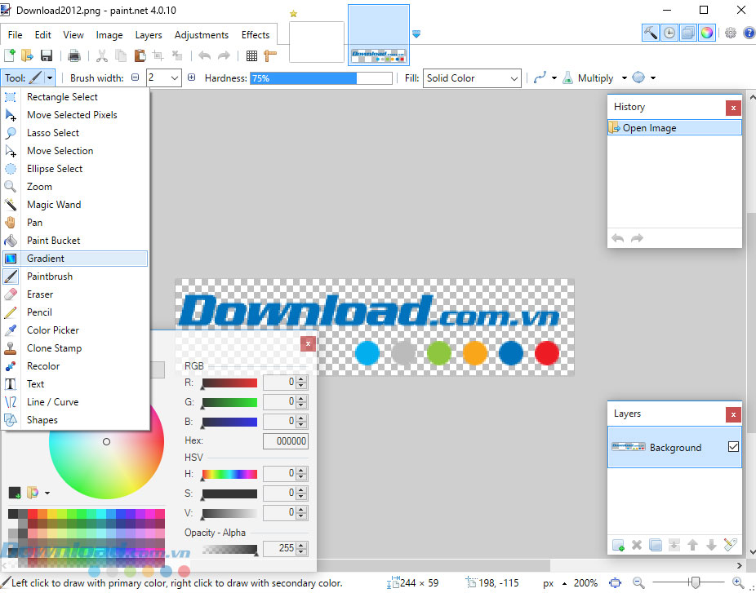Click the Paste clipboard icon
The image size is (756, 593).
[140, 55]
